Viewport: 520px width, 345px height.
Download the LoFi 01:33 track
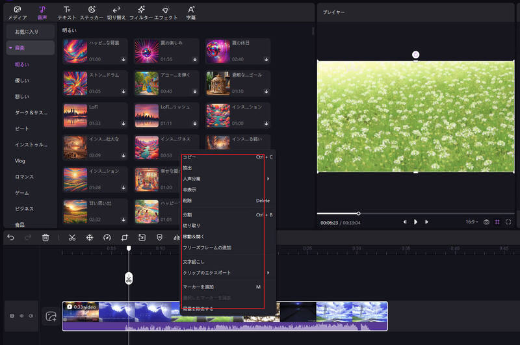point(123,123)
